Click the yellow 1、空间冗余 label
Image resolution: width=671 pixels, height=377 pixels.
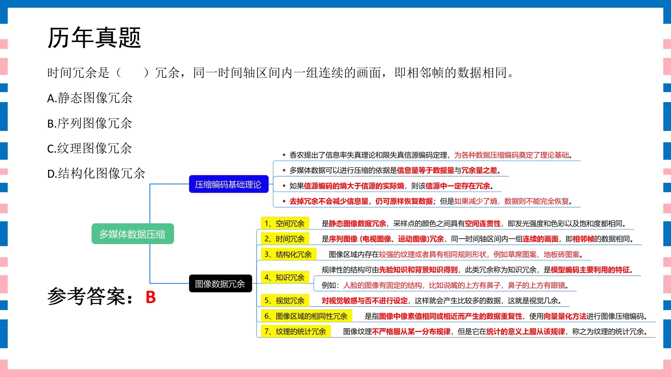pyautogui.click(x=285, y=223)
